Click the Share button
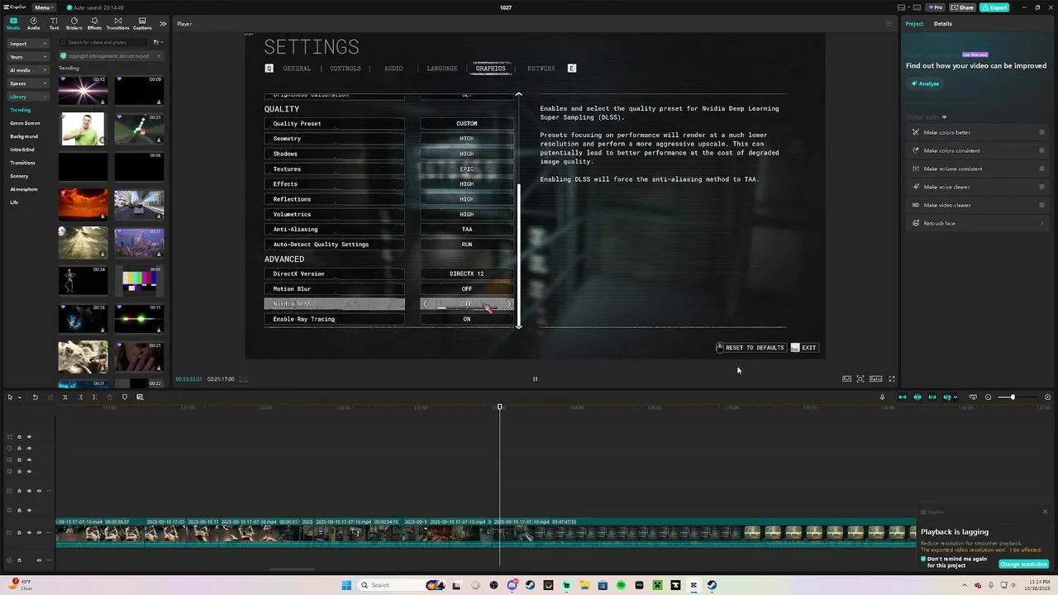Screen dimensions: 1058x595 pyautogui.click(x=962, y=7)
